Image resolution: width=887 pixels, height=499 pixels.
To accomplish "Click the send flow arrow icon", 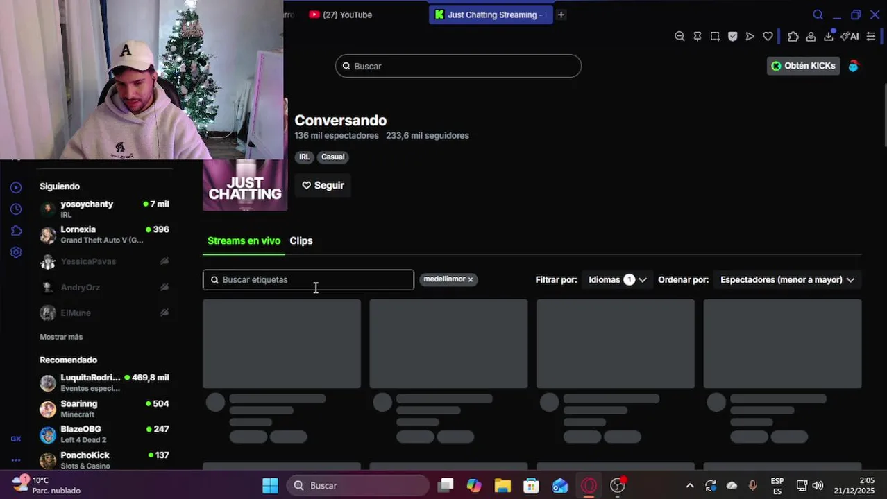I will pyautogui.click(x=750, y=37).
